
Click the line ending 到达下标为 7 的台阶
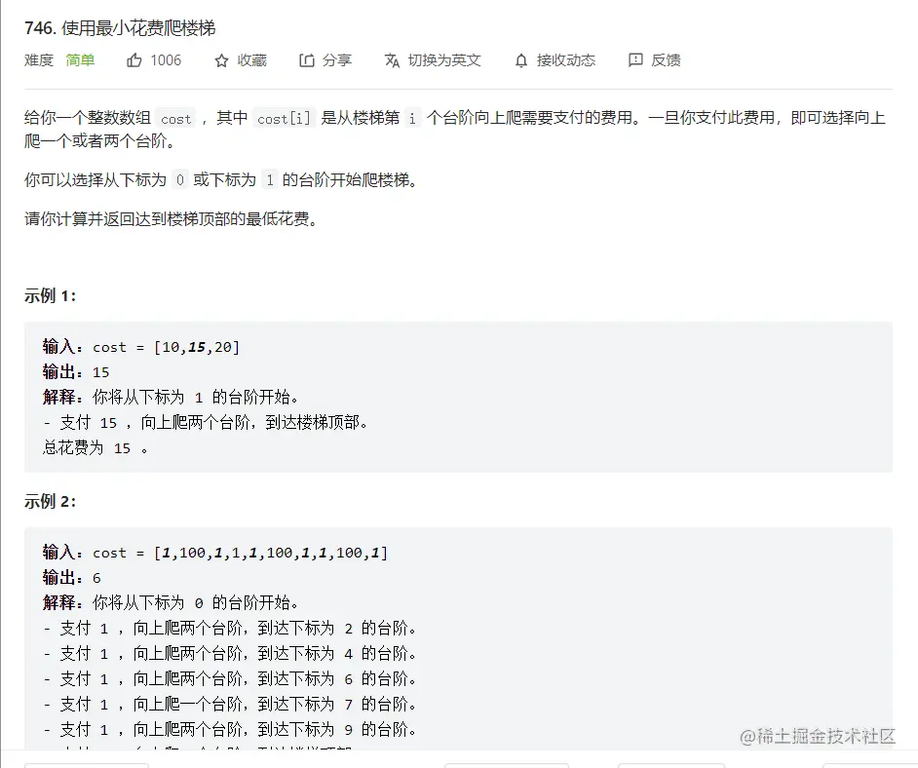point(230,705)
